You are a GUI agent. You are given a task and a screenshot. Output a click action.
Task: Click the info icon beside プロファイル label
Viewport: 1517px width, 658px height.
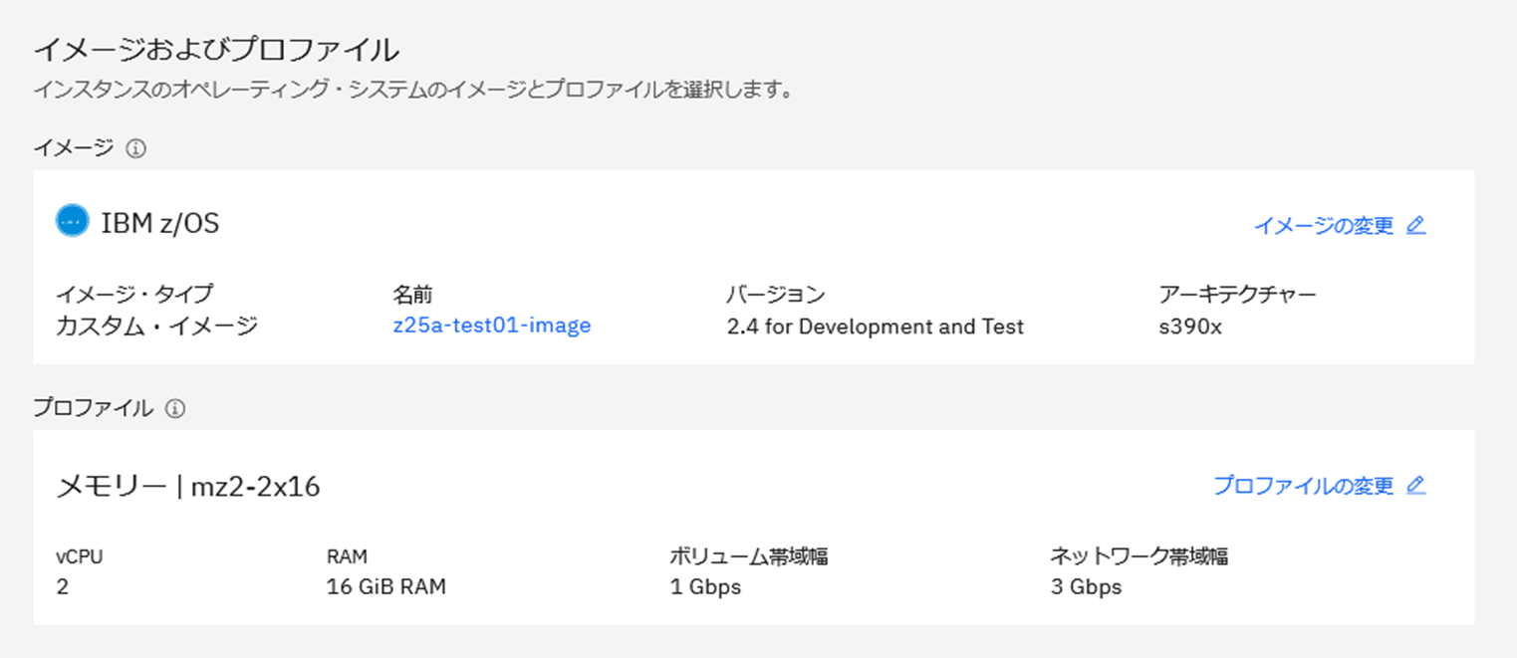(x=175, y=408)
